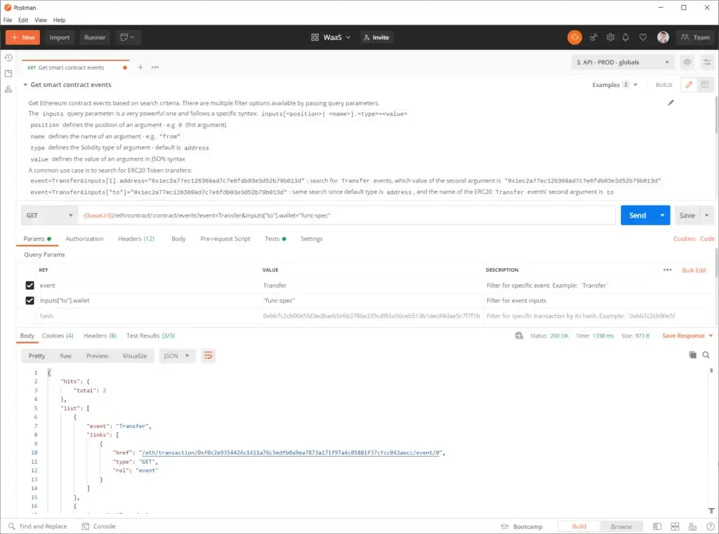Open the Save Response dropdown

click(687, 336)
